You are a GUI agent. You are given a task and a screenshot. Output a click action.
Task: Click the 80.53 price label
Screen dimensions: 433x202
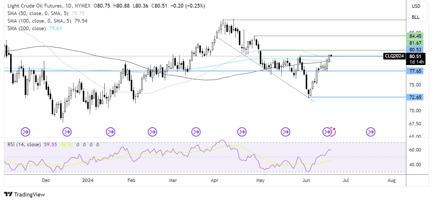[x=415, y=50]
